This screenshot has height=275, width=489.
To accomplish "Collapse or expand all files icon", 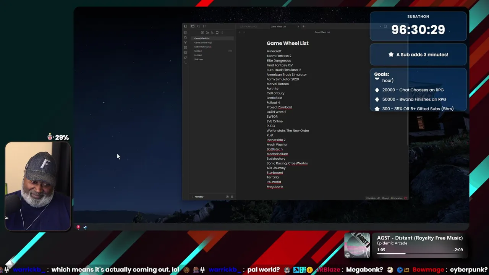I will coord(222,32).
